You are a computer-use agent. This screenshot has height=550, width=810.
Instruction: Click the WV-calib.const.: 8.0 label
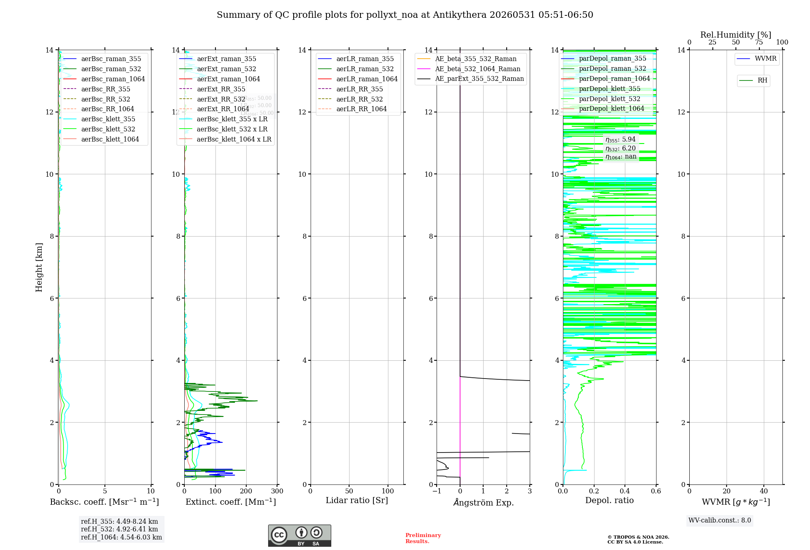720,520
